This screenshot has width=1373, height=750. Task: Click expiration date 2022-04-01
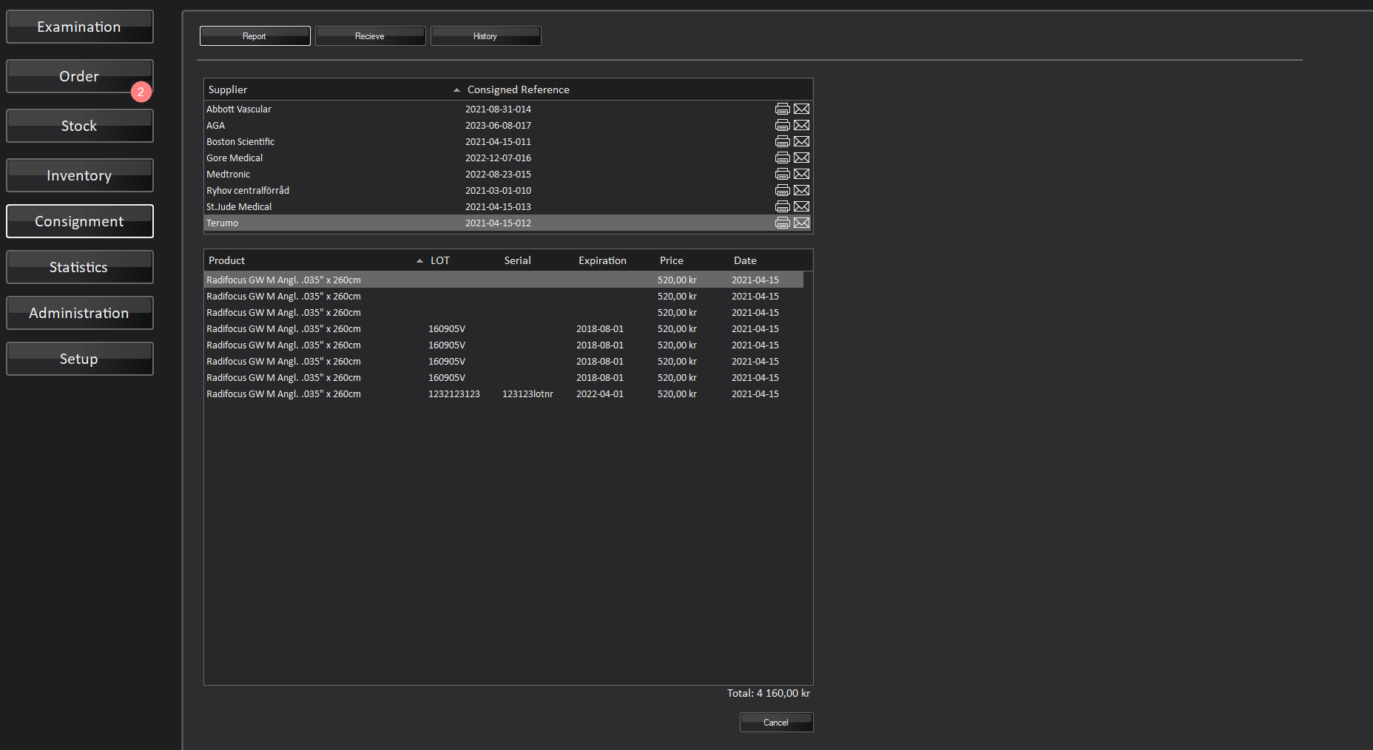pyautogui.click(x=600, y=393)
